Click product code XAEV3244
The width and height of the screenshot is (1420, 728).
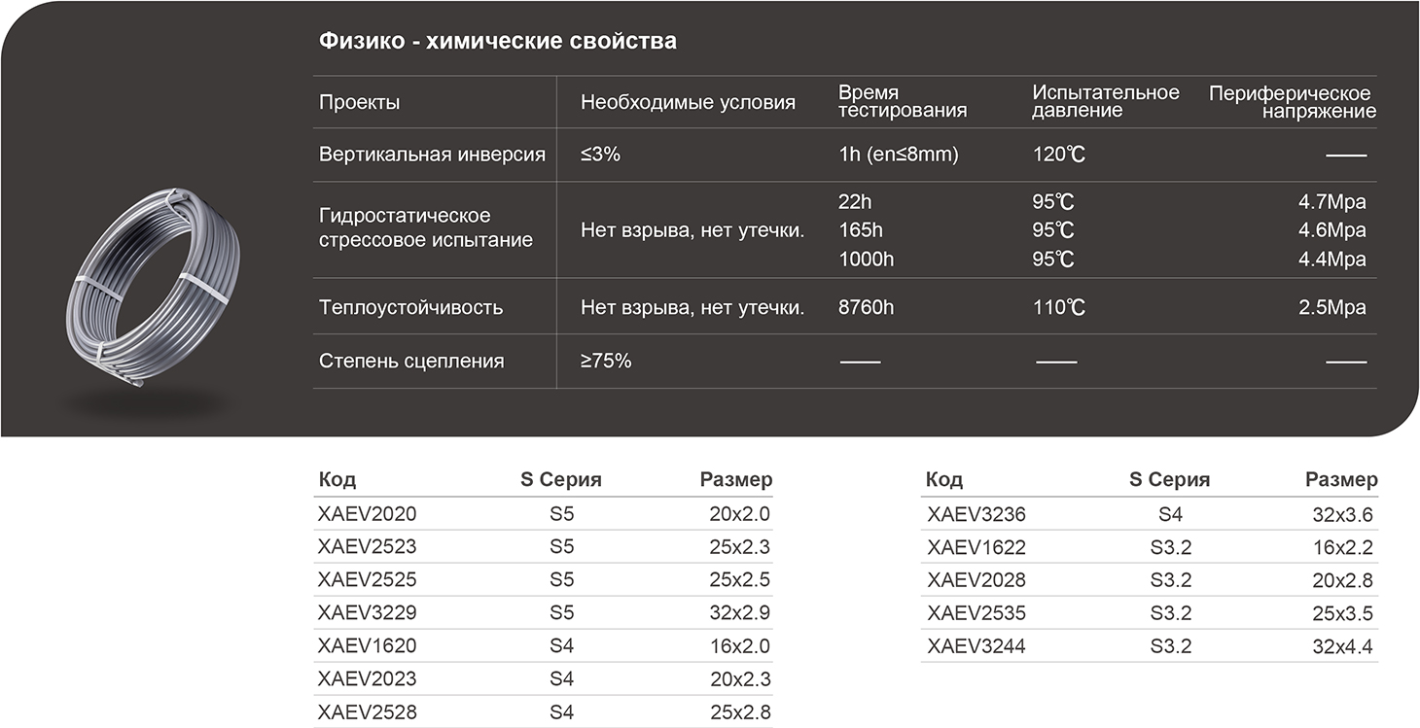coord(976,646)
